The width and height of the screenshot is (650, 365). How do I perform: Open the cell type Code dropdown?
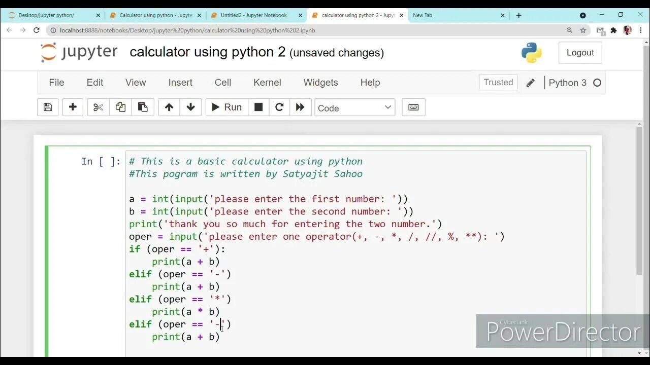pyautogui.click(x=355, y=107)
